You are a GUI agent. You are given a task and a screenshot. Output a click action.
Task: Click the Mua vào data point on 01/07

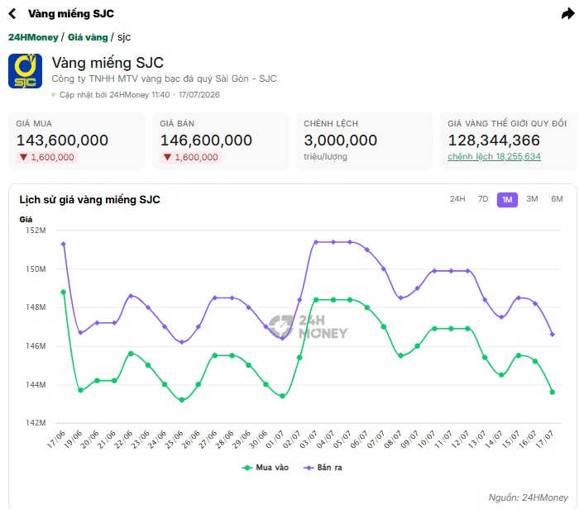[283, 396]
